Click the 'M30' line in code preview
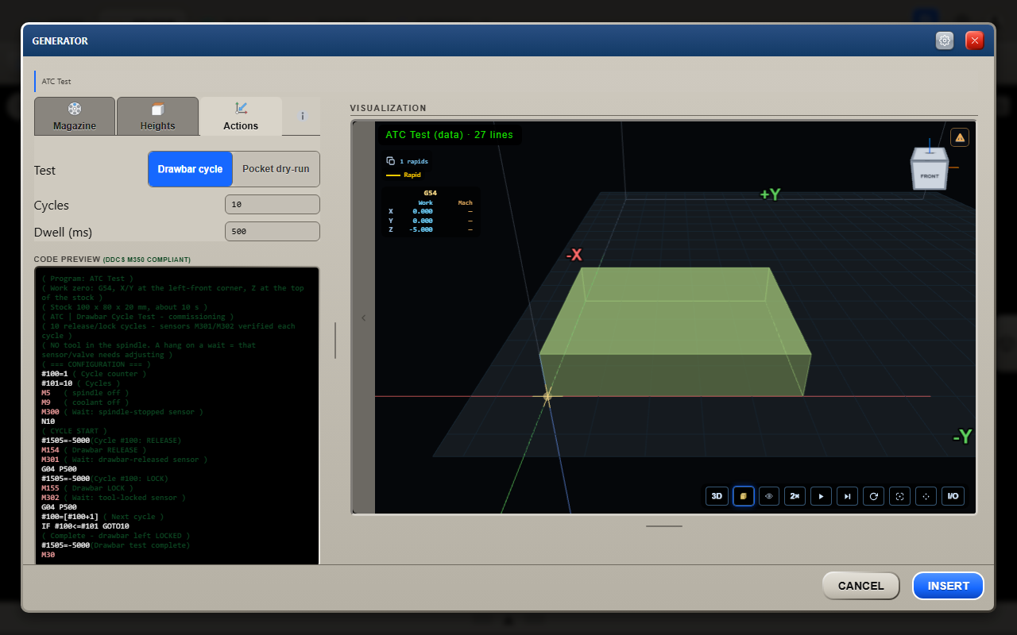 tap(48, 555)
